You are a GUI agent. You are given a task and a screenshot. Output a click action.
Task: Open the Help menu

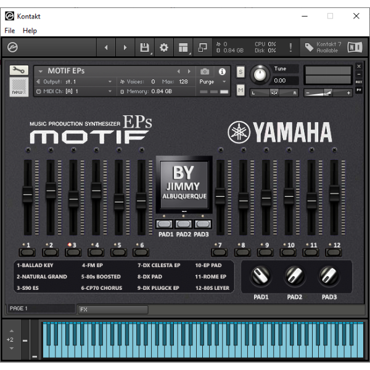click(30, 31)
